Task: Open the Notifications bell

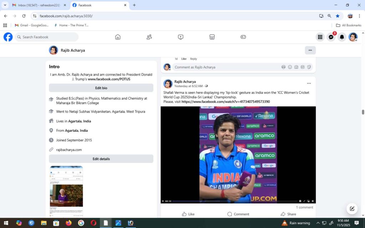Action: pyautogui.click(x=342, y=37)
